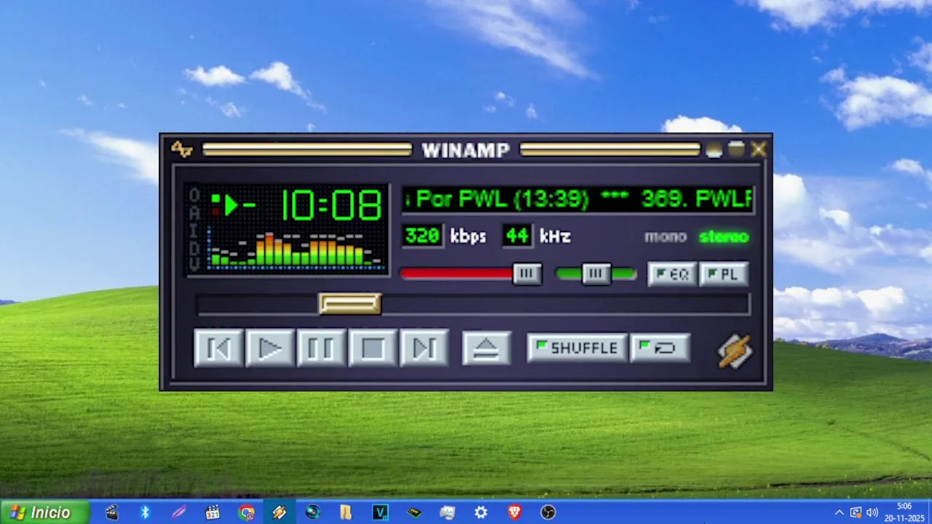Pause the song with the Pause button
The height and width of the screenshot is (524, 932).
point(321,348)
